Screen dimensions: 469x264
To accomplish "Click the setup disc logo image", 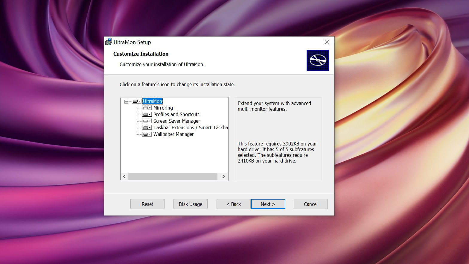I will tap(318, 60).
